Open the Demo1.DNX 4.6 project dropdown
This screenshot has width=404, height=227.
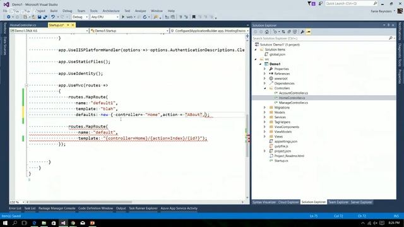[x=49, y=31]
